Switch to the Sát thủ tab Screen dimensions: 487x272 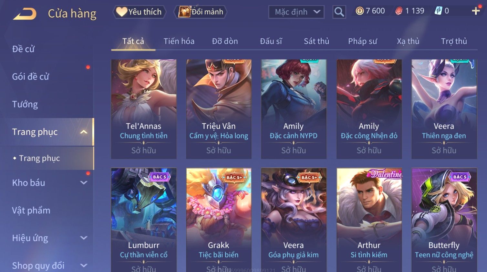click(x=316, y=41)
